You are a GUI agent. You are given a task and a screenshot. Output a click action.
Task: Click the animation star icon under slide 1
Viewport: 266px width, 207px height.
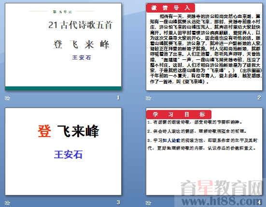pyautogui.click(x=7, y=98)
